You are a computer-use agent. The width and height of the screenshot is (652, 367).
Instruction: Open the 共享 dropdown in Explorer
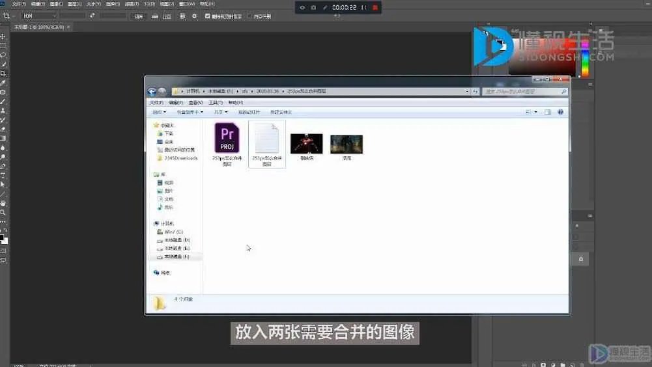click(x=220, y=112)
